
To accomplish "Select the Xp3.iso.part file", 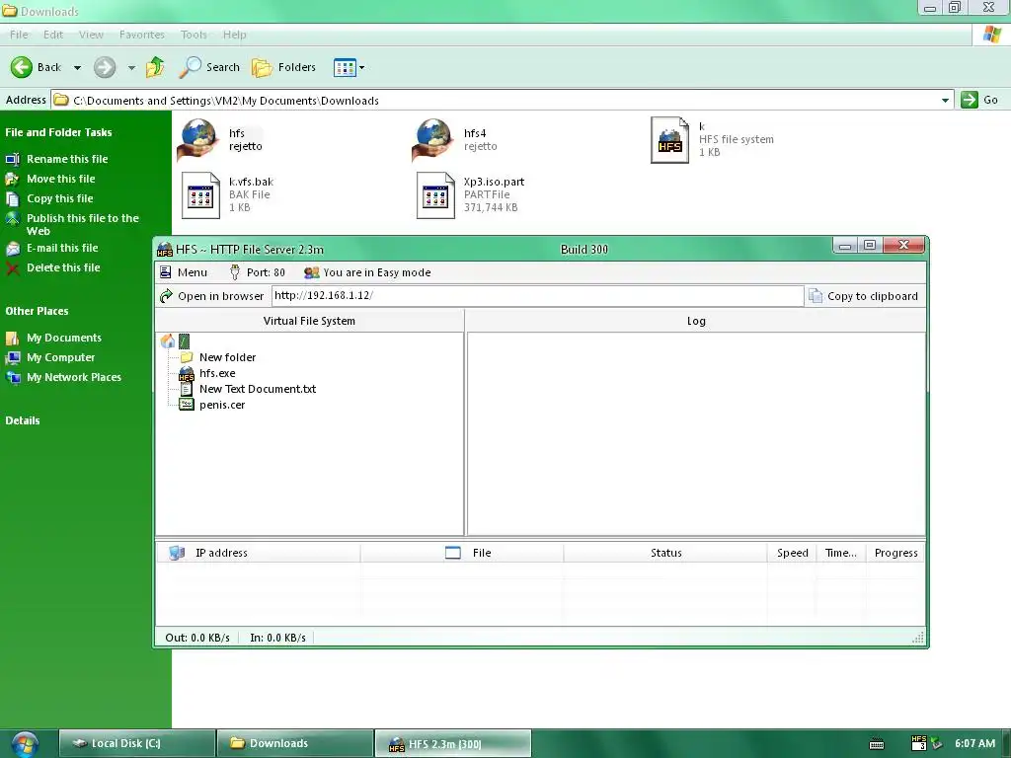I will (470, 194).
